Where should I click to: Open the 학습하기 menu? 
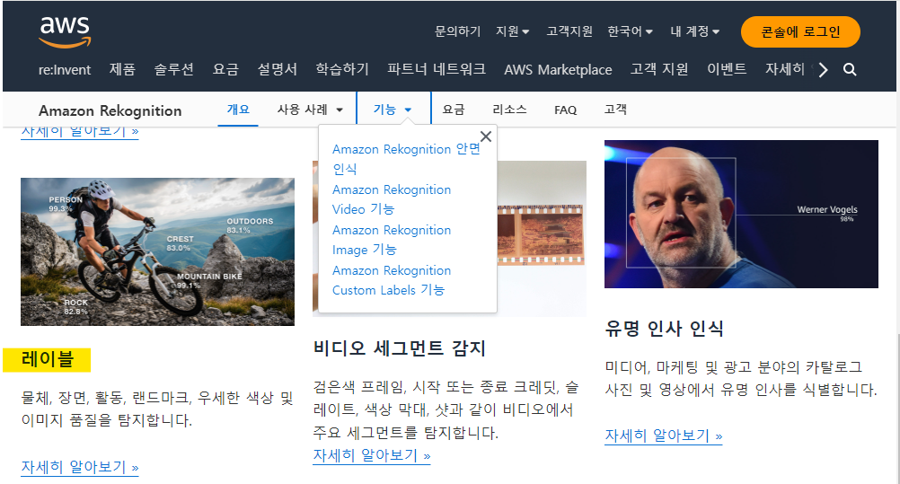tap(342, 69)
